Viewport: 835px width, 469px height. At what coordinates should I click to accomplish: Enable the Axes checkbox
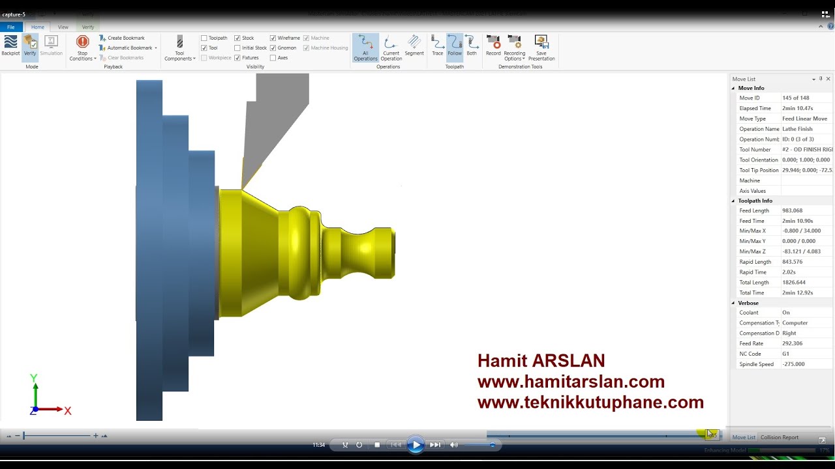273,57
